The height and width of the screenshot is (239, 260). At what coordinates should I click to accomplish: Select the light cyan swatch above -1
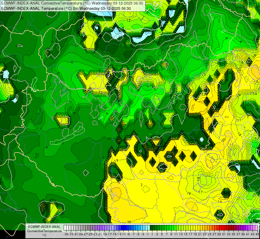tap(146, 228)
